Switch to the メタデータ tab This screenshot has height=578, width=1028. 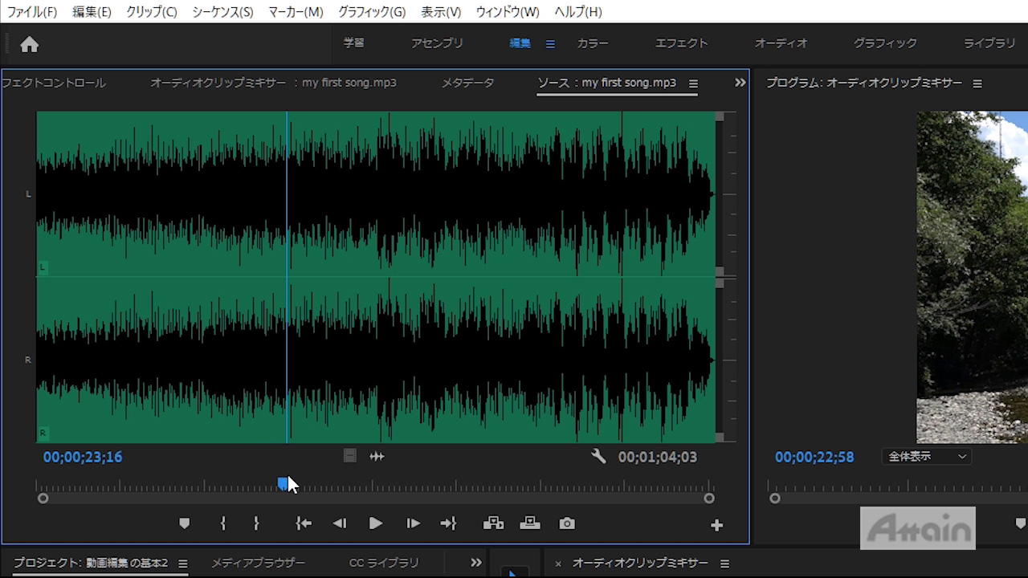467,83
